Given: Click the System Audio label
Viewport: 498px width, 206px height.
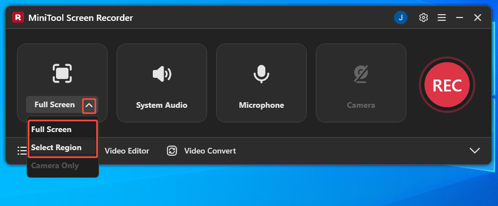Looking at the screenshot, I should 162,105.
